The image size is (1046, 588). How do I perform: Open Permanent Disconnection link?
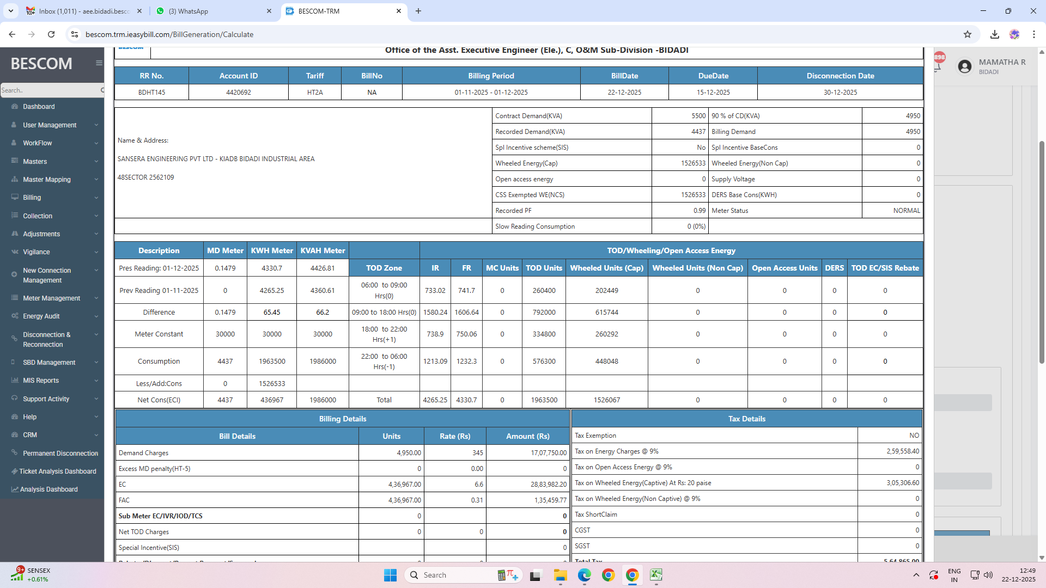click(60, 454)
